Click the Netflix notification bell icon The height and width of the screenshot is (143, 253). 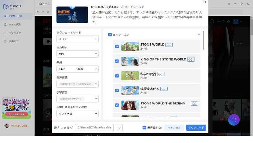(x=229, y=22)
